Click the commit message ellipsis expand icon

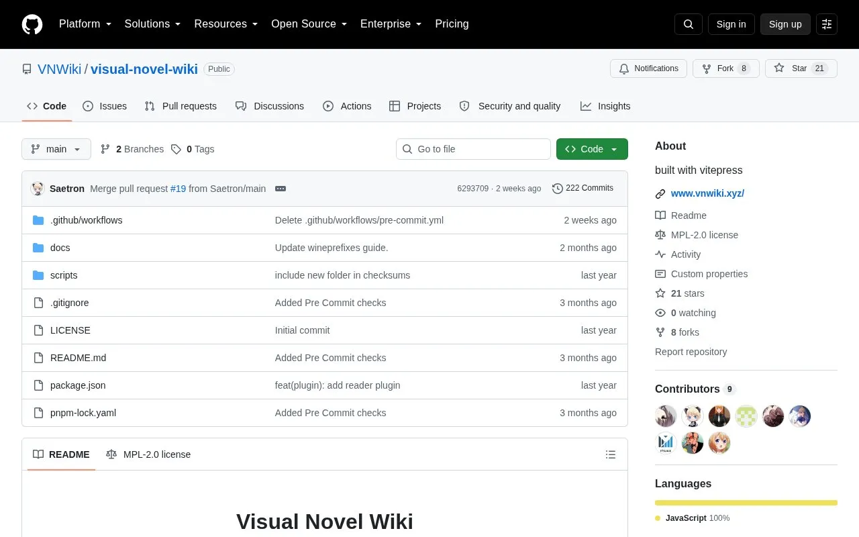(281, 189)
